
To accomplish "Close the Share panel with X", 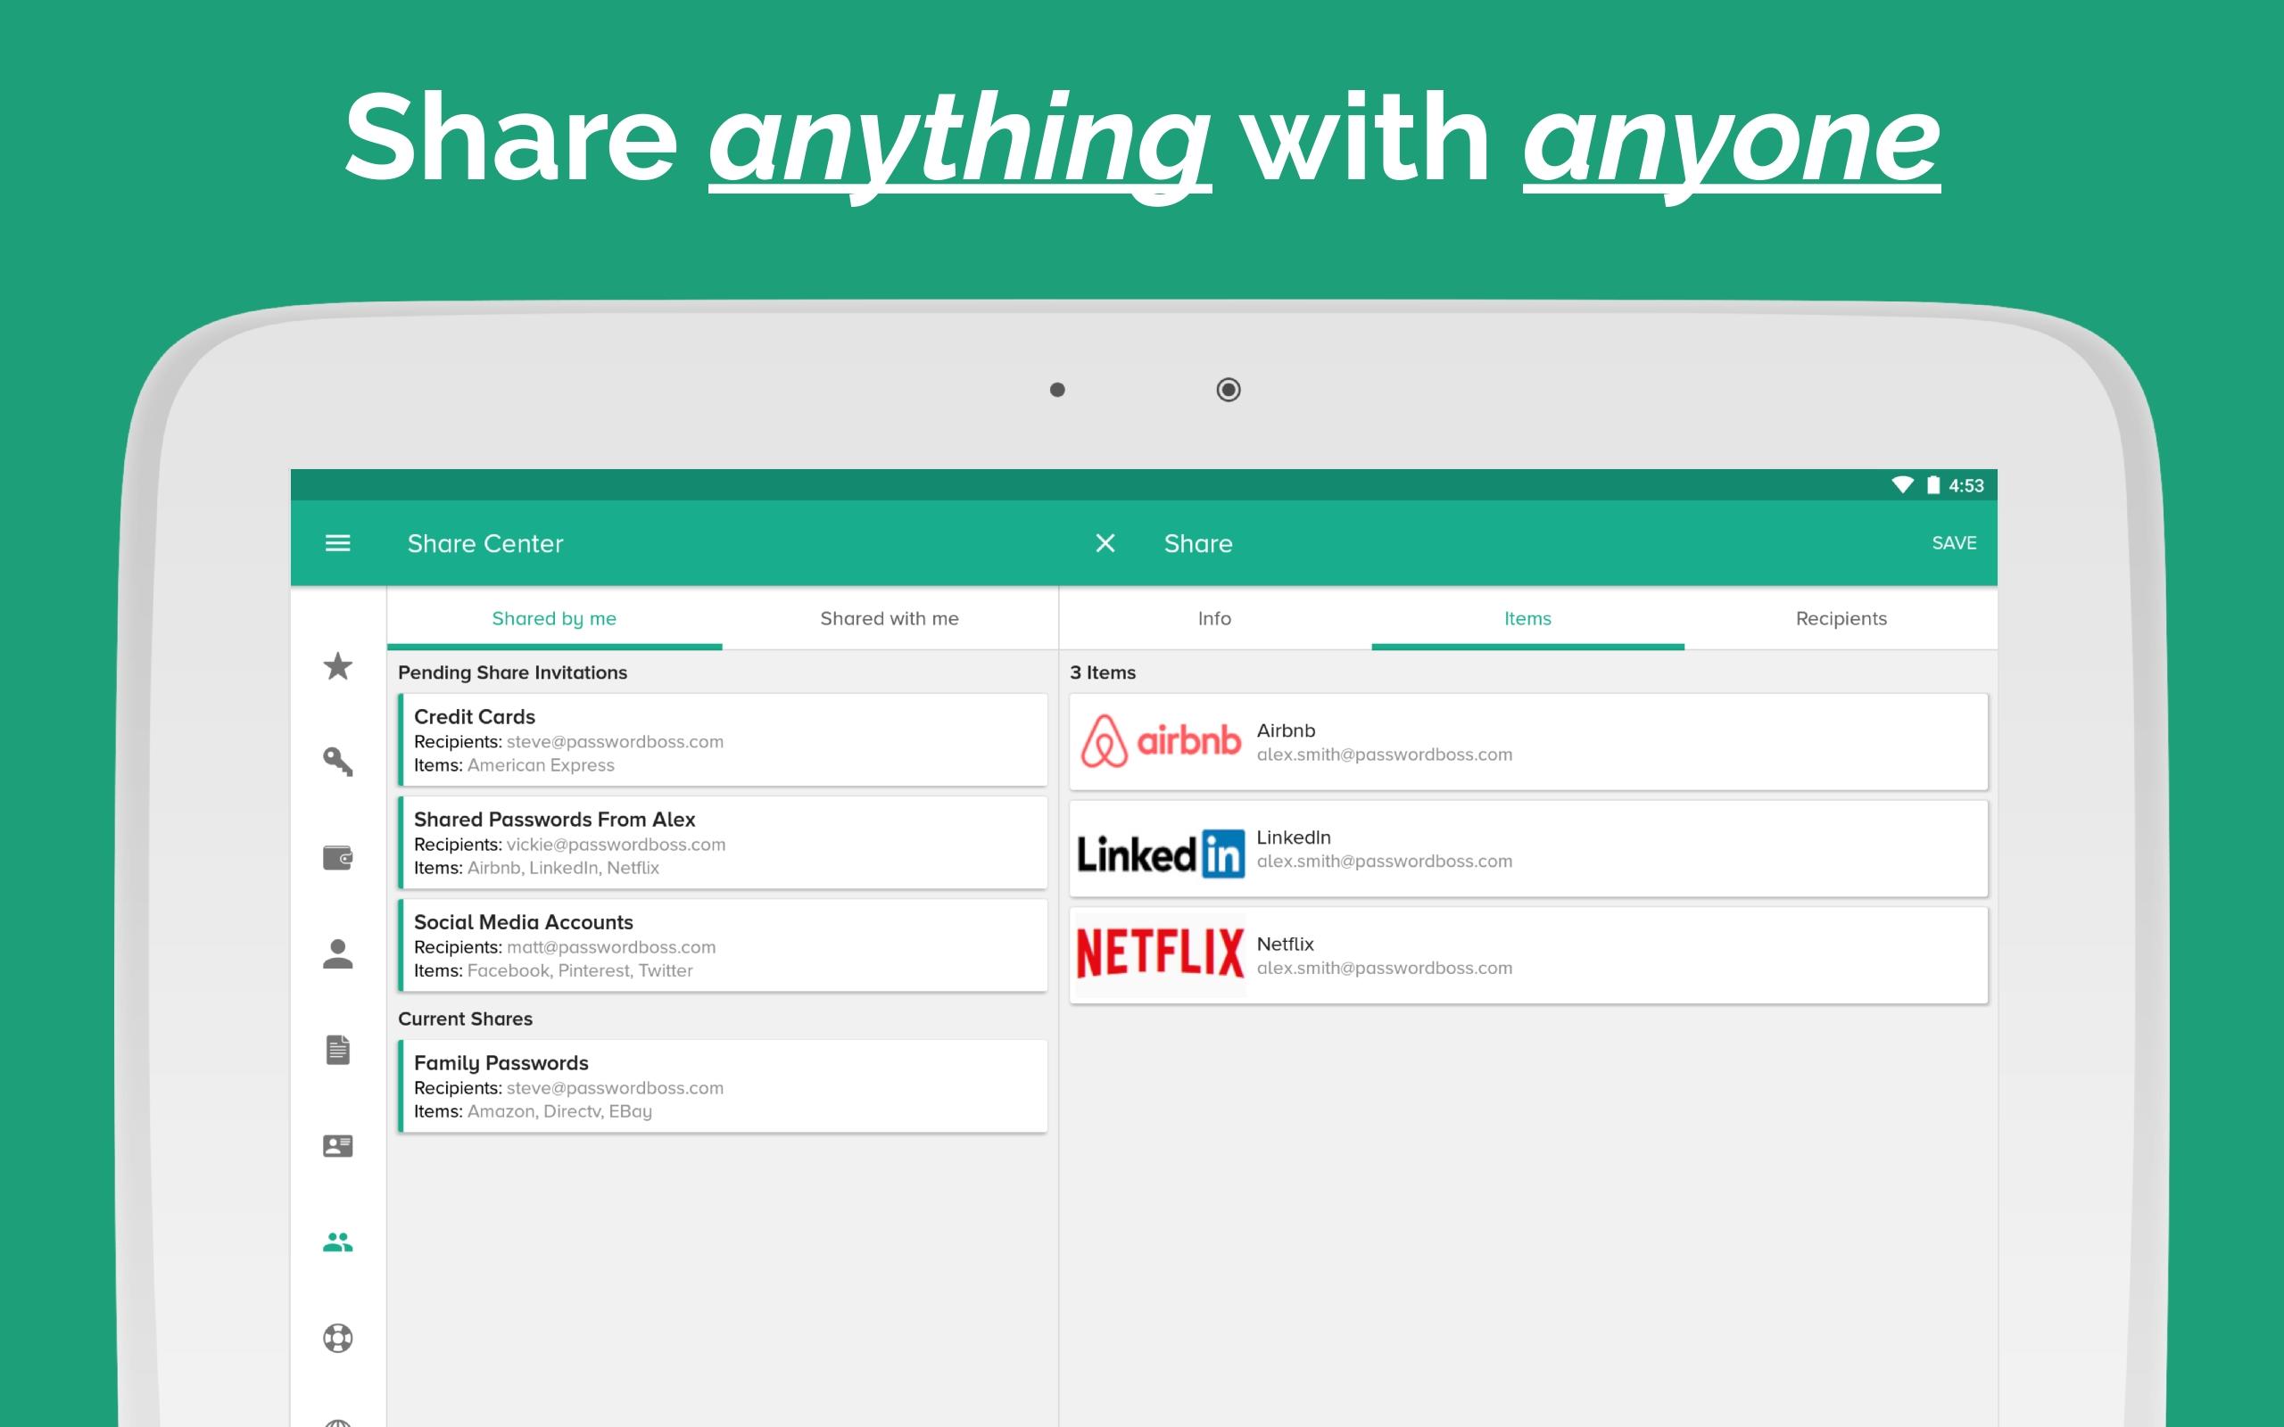I will click(1105, 542).
